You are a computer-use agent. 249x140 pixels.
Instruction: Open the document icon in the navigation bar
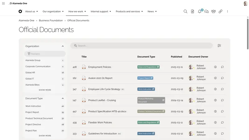tap(192, 12)
